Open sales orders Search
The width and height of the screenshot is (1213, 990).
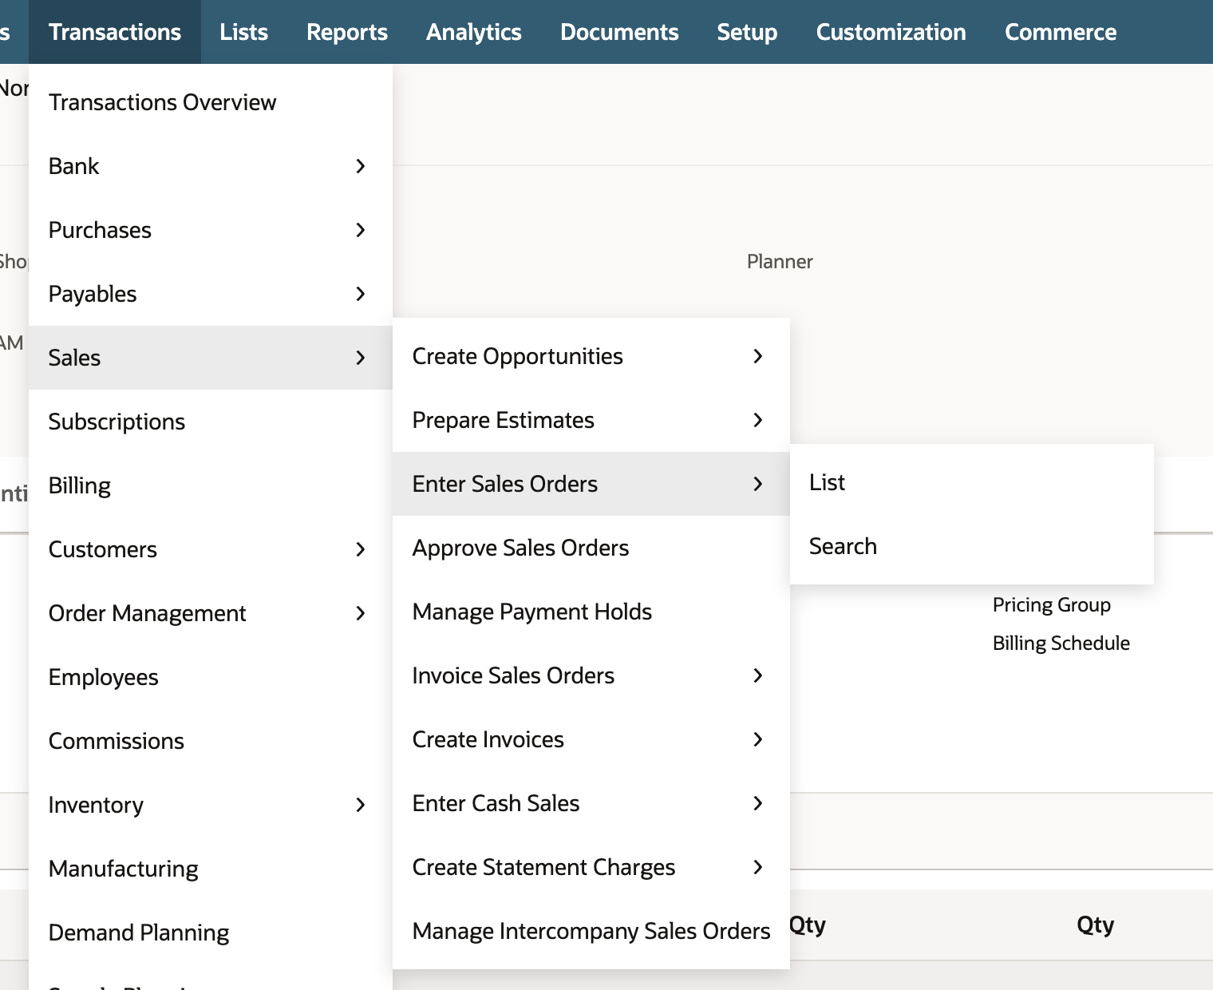972,546
